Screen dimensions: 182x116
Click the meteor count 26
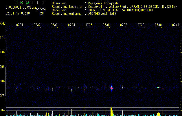(42, 13)
